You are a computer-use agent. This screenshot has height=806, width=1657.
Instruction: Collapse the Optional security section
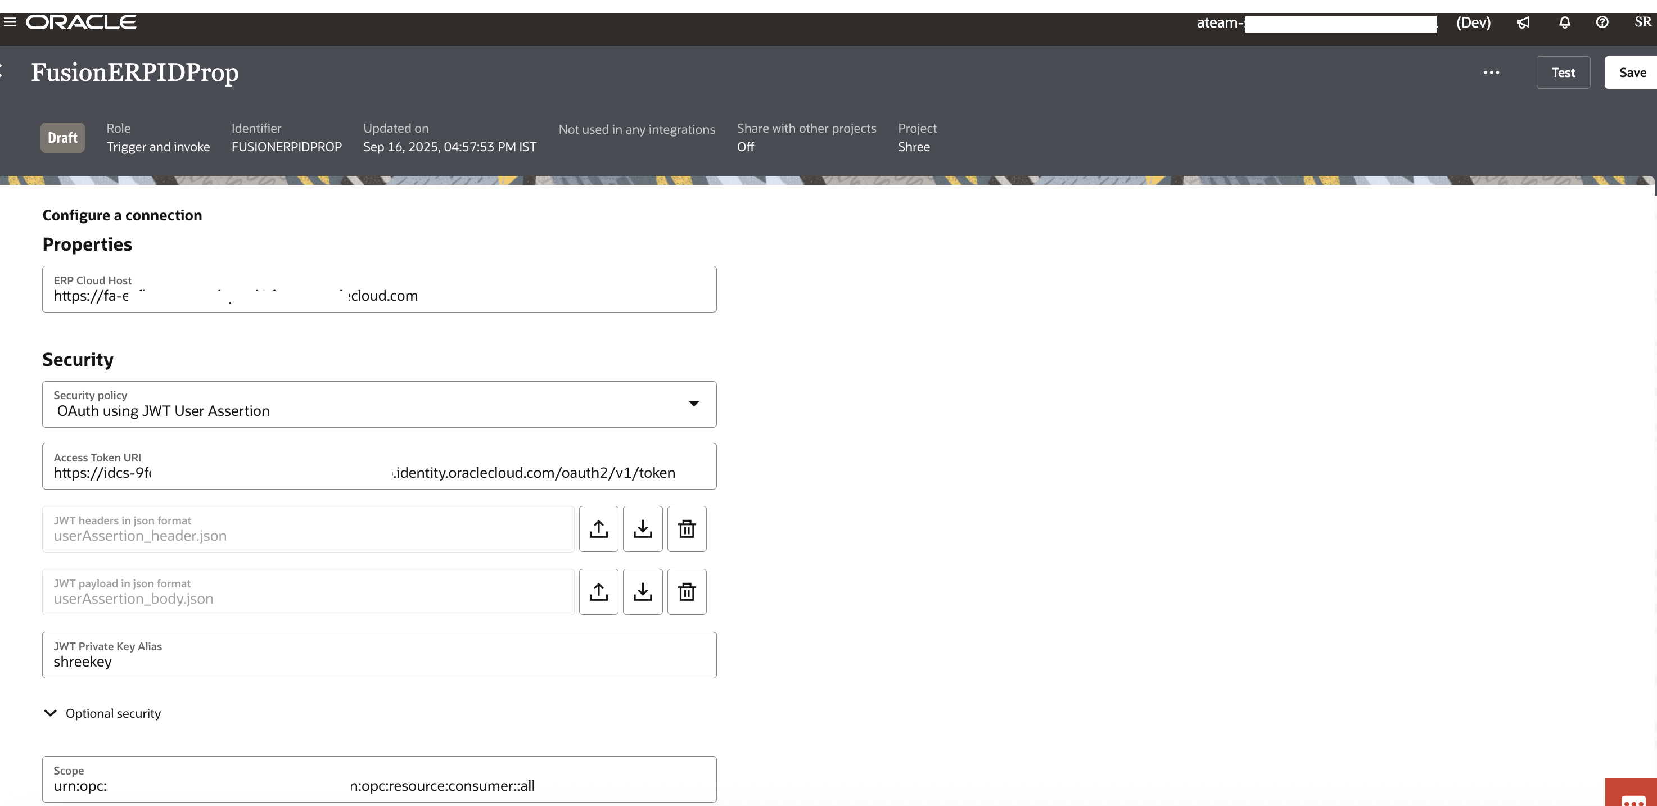(50, 713)
